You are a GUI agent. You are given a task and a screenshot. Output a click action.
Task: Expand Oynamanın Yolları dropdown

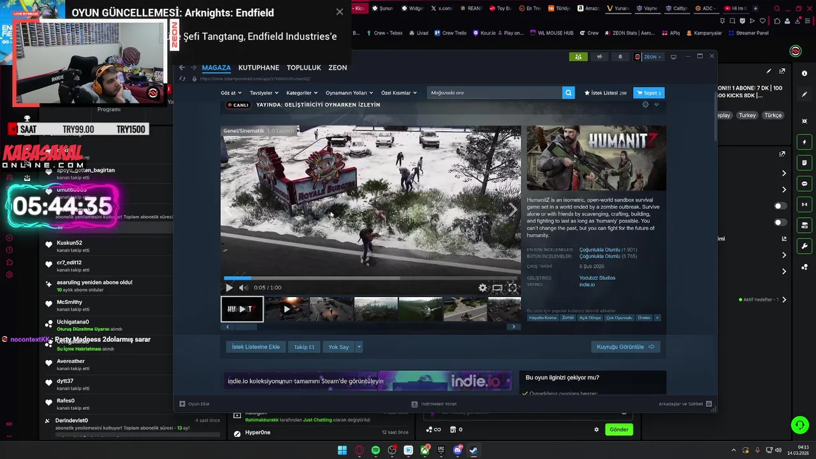(x=349, y=93)
